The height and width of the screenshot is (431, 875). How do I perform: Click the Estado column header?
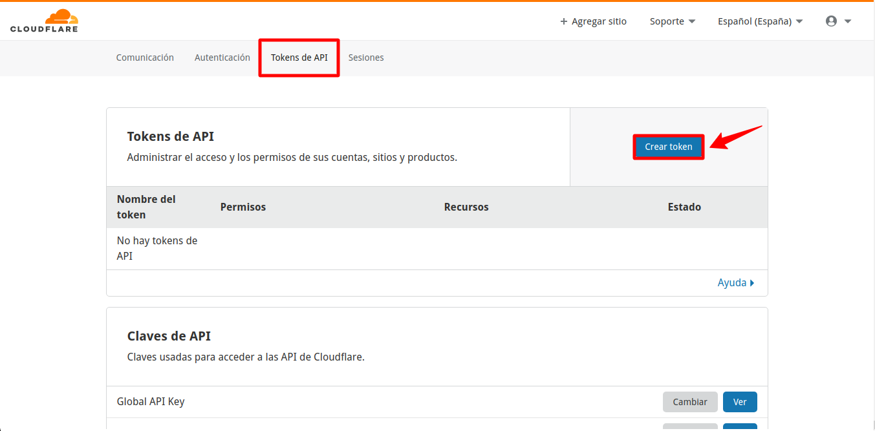(x=684, y=207)
